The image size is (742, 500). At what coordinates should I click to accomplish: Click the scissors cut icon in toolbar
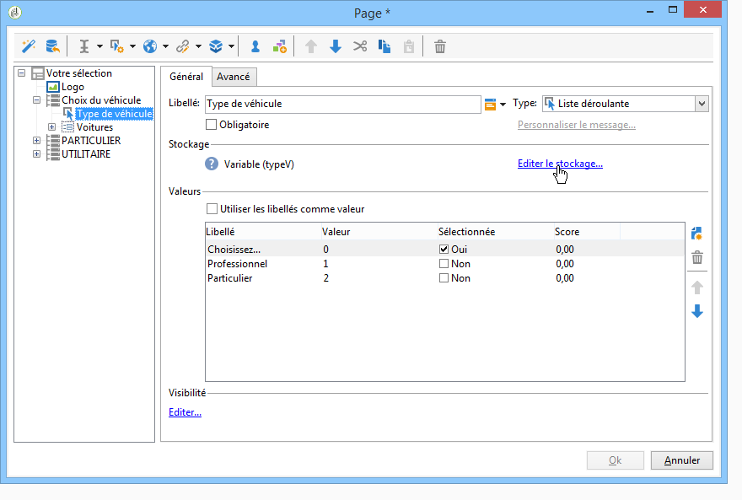[x=360, y=46]
